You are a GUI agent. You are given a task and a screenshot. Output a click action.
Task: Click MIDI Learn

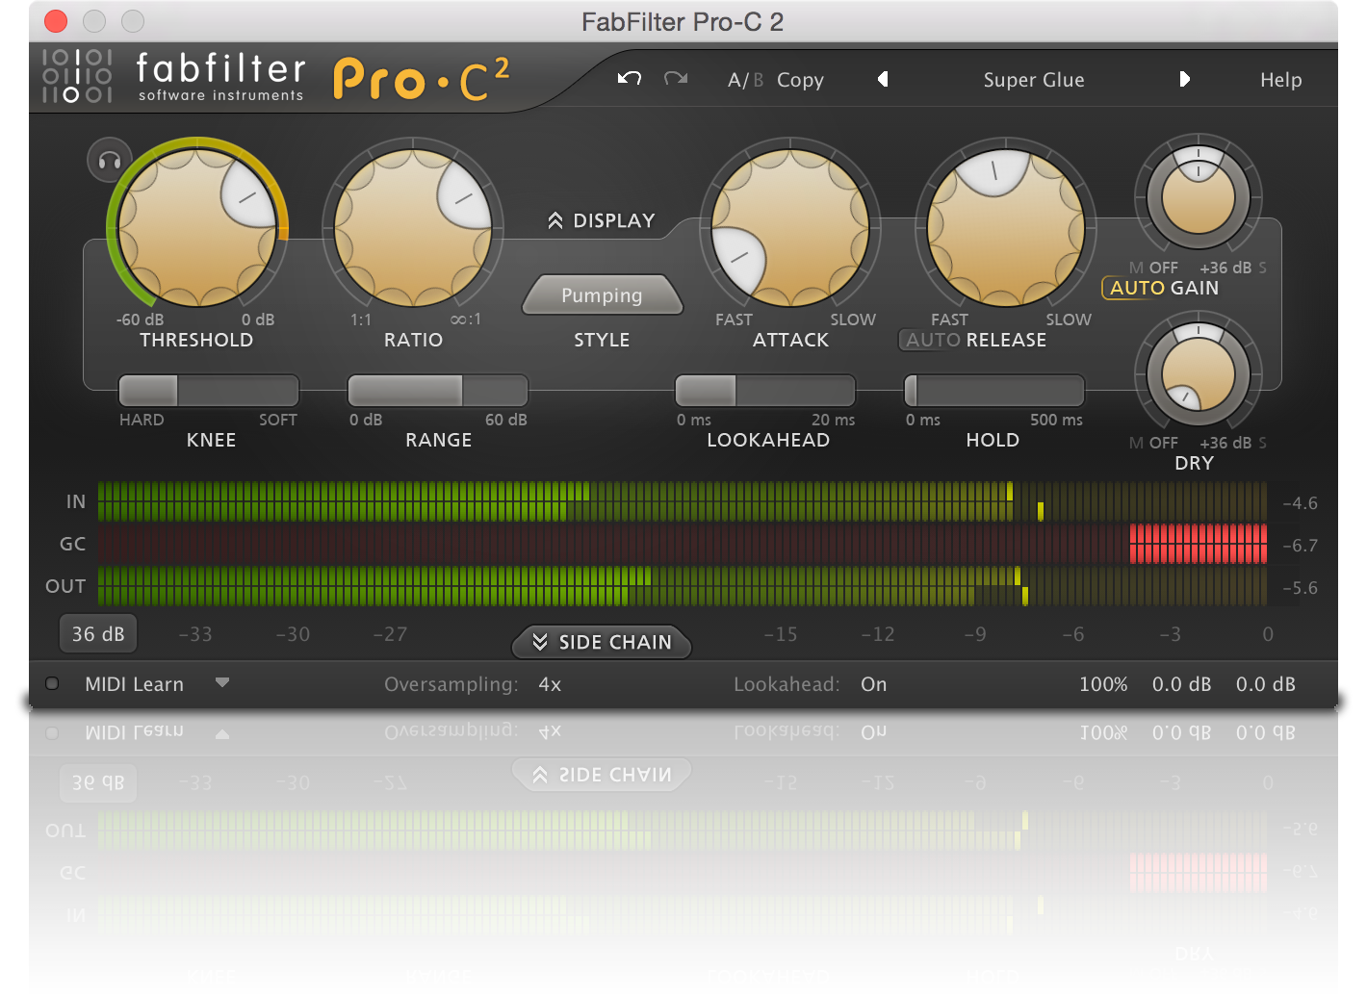(134, 684)
